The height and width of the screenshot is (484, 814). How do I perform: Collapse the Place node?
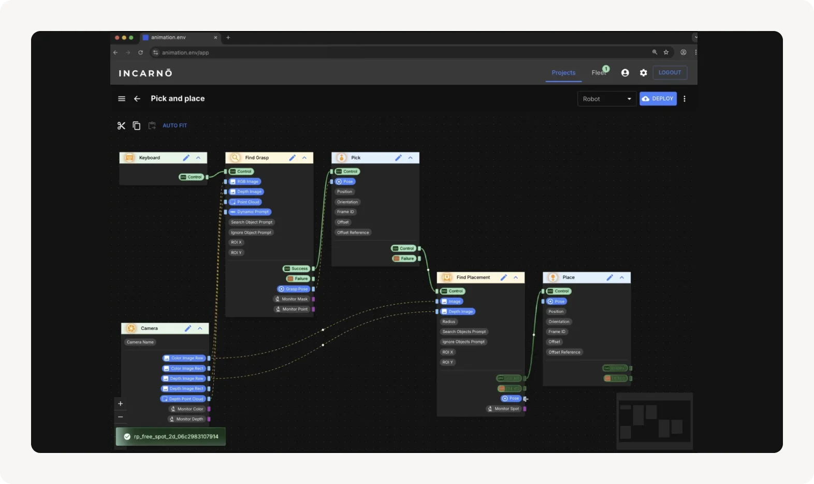pos(622,278)
